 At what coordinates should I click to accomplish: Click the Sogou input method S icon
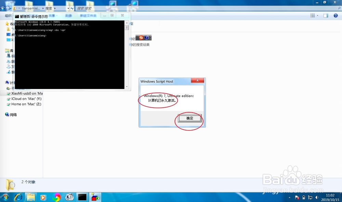[141, 38]
